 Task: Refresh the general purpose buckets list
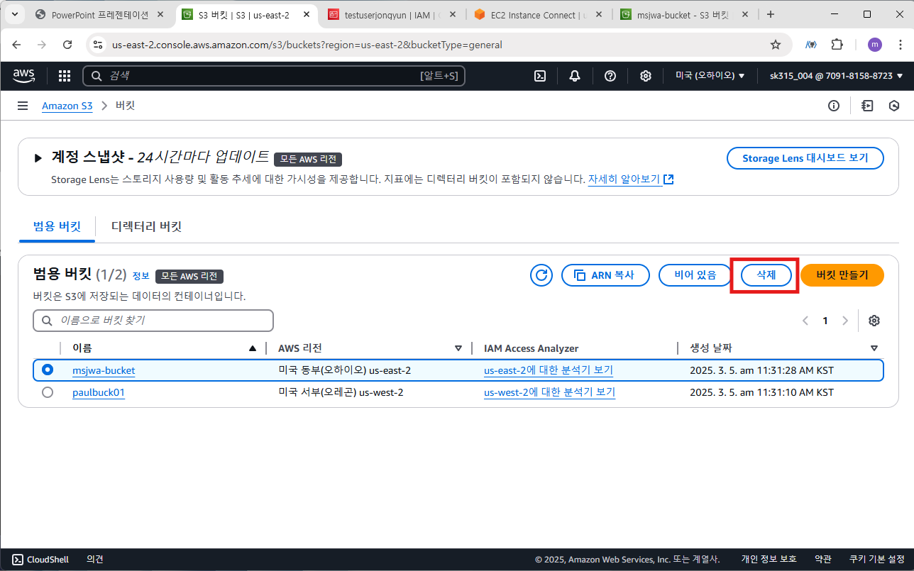[x=541, y=275]
